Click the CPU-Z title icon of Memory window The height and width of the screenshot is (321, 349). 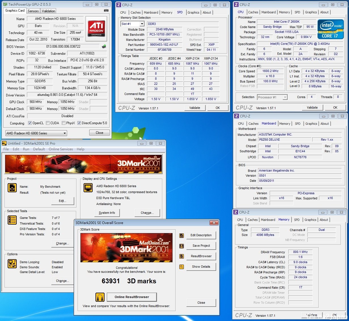coord(235,212)
